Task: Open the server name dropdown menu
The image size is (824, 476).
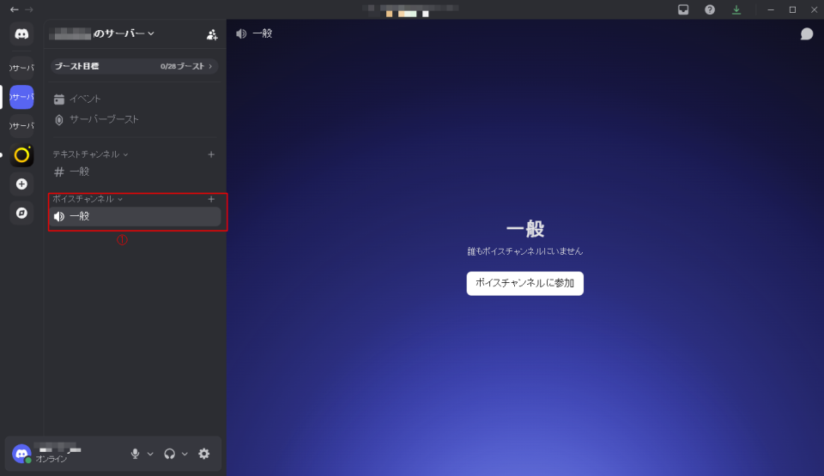Action: 103,33
